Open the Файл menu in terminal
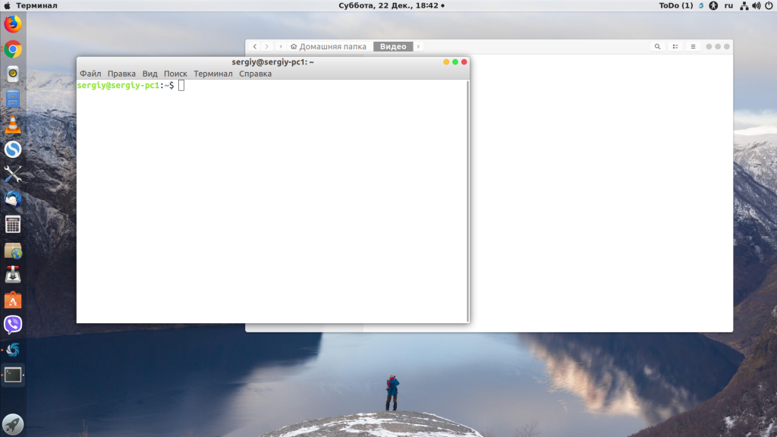Viewport: 777px width, 437px height. [90, 74]
